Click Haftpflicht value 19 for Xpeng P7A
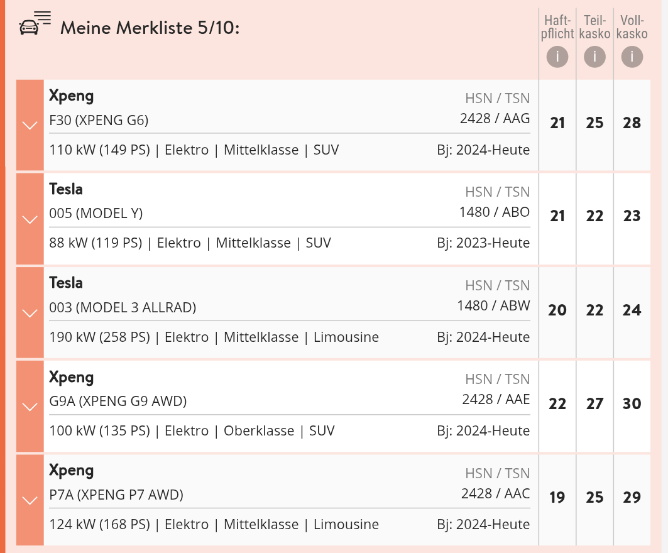Viewport: 668px width, 553px height. coord(557,498)
